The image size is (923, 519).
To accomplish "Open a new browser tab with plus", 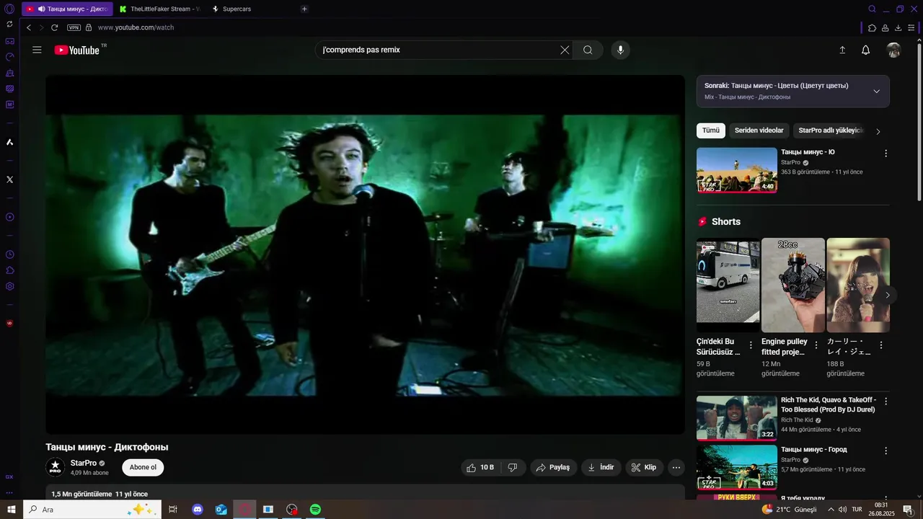I will [x=304, y=9].
